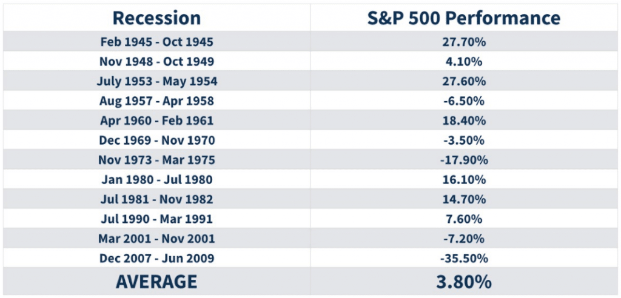Screen dimensions: 621x298
Task: Click the Apr 1960 - Feb 1961 row
Action: (156, 121)
